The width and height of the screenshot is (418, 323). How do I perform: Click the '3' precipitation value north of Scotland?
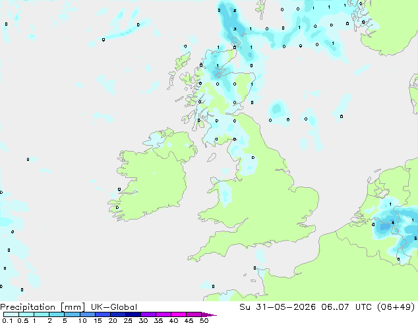pos(235,29)
